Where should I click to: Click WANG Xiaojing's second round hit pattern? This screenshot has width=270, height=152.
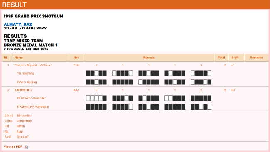point(123,82)
